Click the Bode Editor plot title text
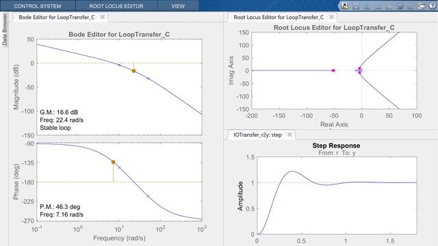Image resolution: width=438 pixels, height=246 pixels. tap(119, 35)
